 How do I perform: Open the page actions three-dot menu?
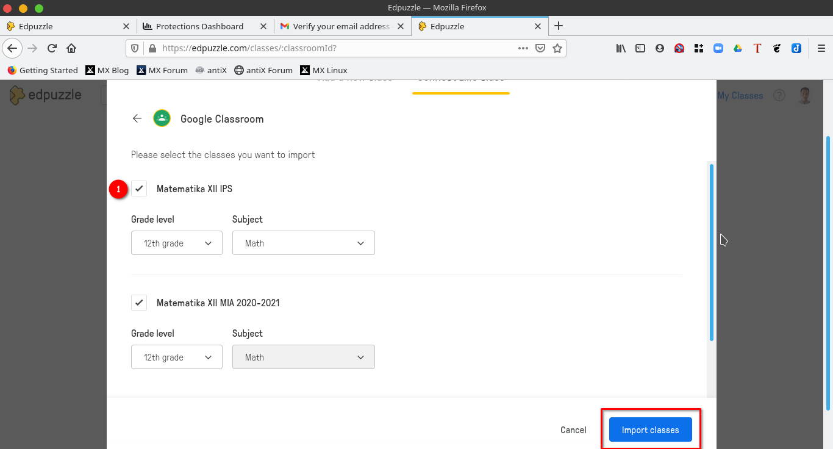[x=523, y=48]
